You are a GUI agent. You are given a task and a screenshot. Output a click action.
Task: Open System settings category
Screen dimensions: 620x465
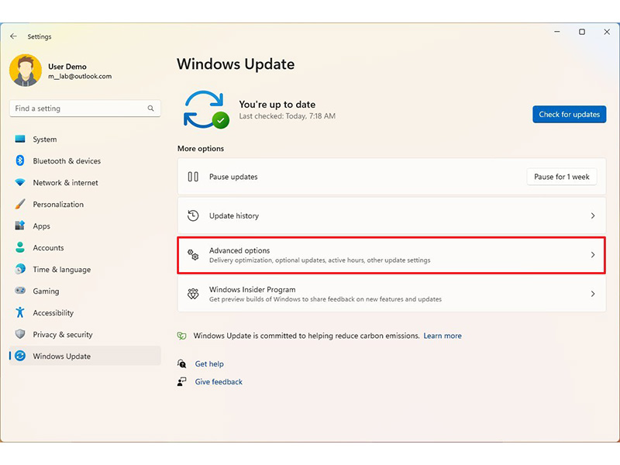[45, 139]
